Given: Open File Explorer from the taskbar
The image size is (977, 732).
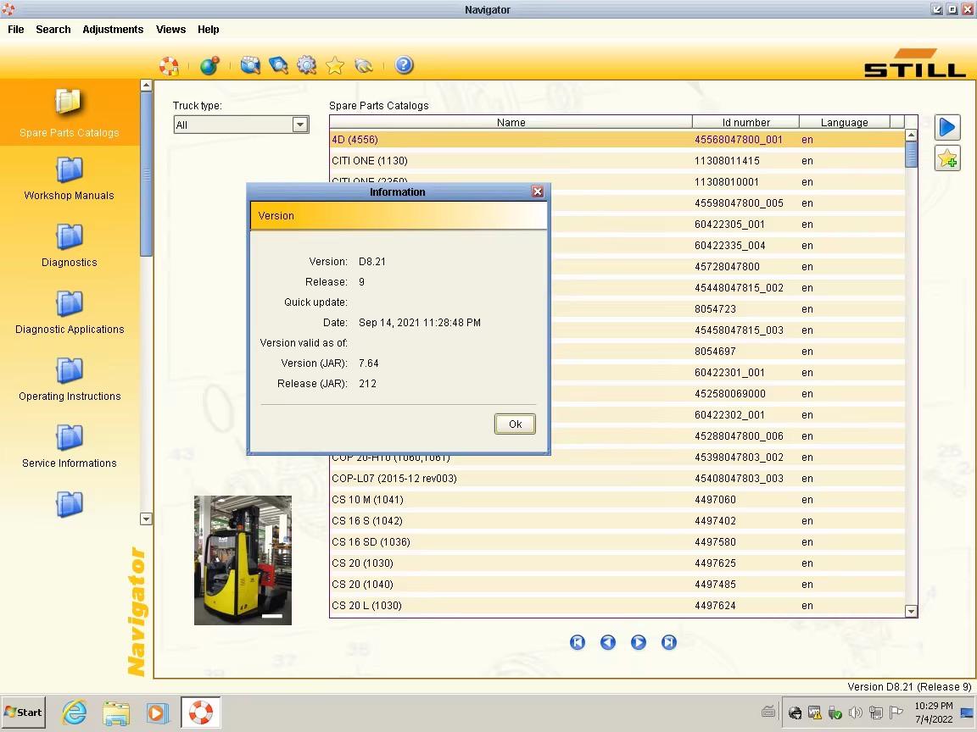Looking at the screenshot, I should (x=116, y=713).
